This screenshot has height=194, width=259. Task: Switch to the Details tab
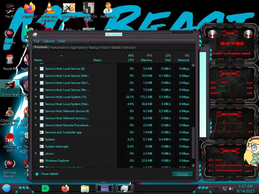click(116, 48)
